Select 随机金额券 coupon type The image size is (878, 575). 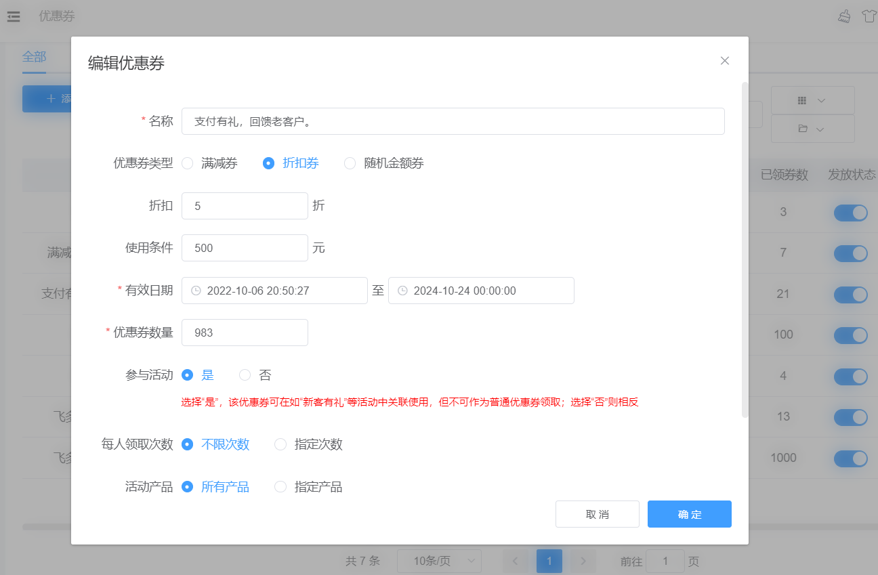pos(350,163)
